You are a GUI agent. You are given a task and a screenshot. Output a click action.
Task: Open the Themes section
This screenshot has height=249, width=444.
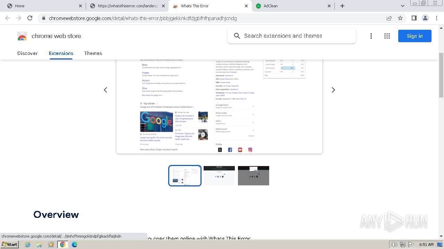coord(93,53)
